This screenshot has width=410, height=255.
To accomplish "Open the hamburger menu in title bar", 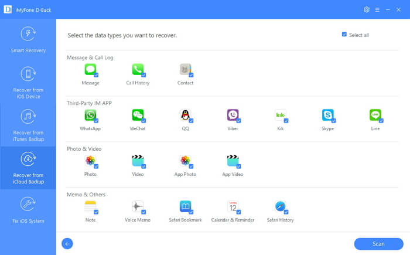I will pyautogui.click(x=377, y=10).
